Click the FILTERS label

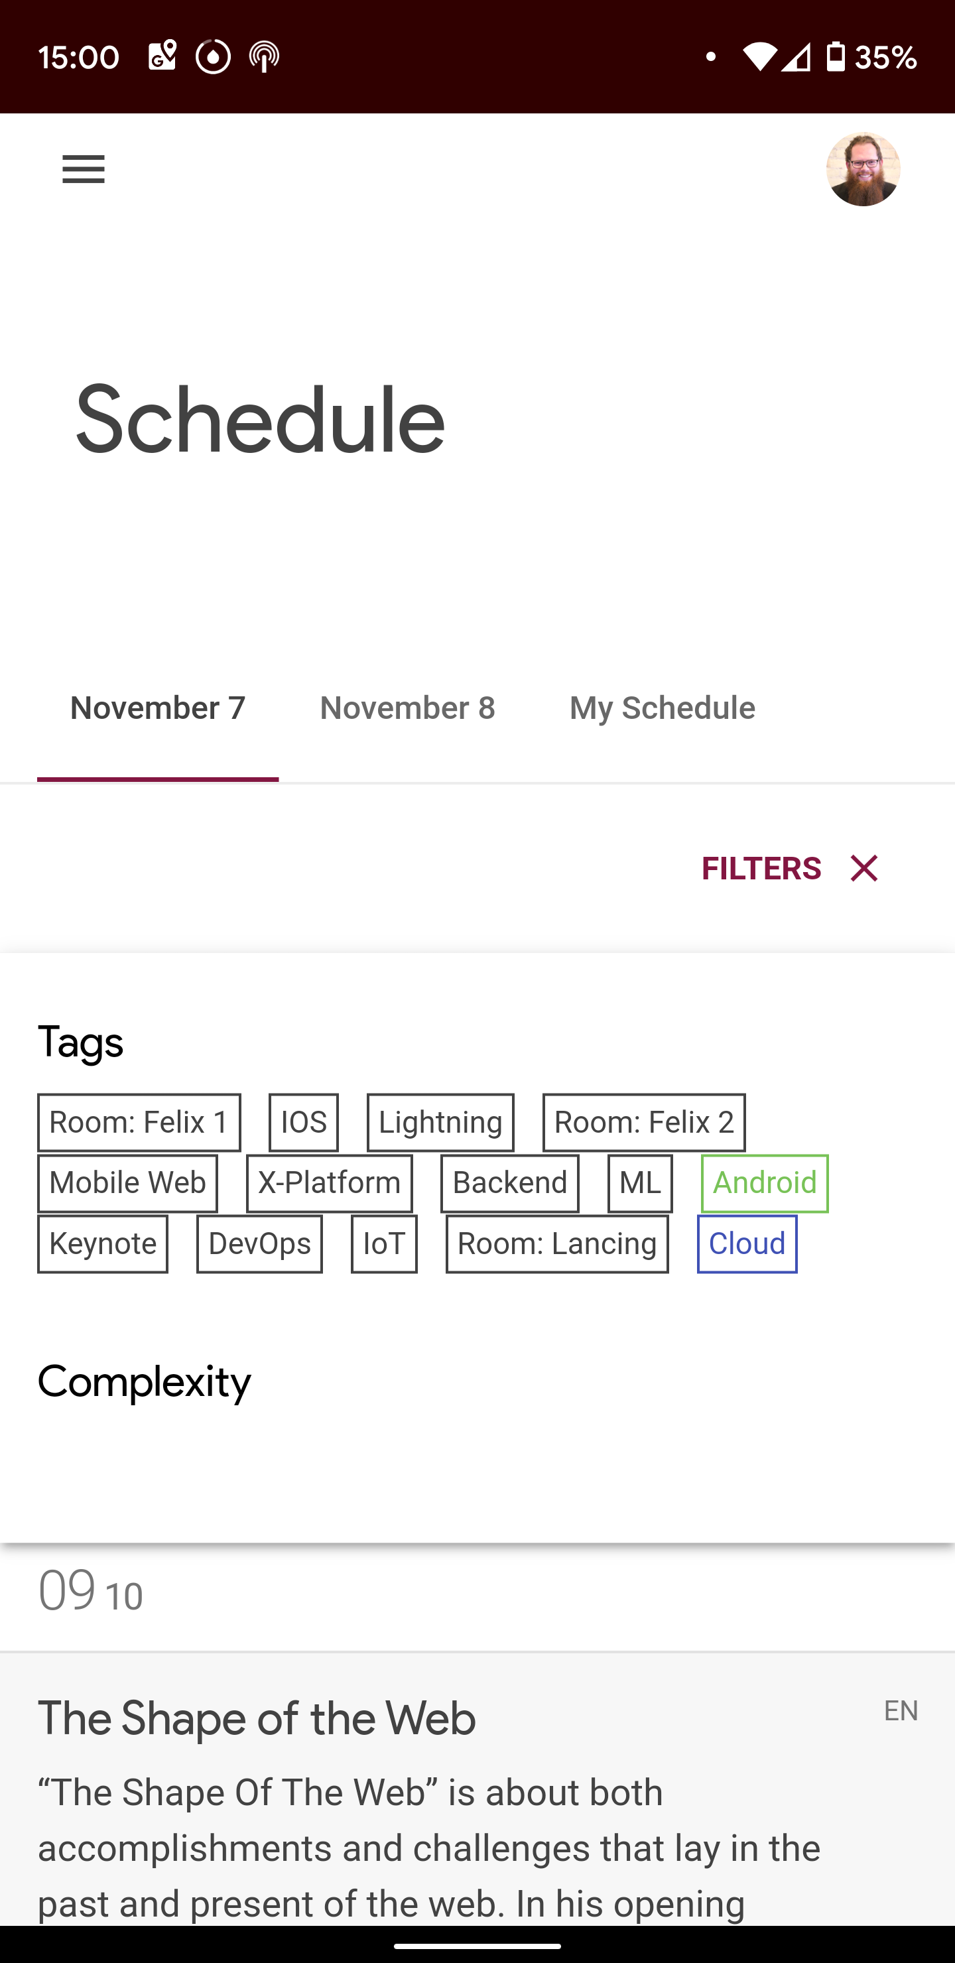click(x=760, y=868)
